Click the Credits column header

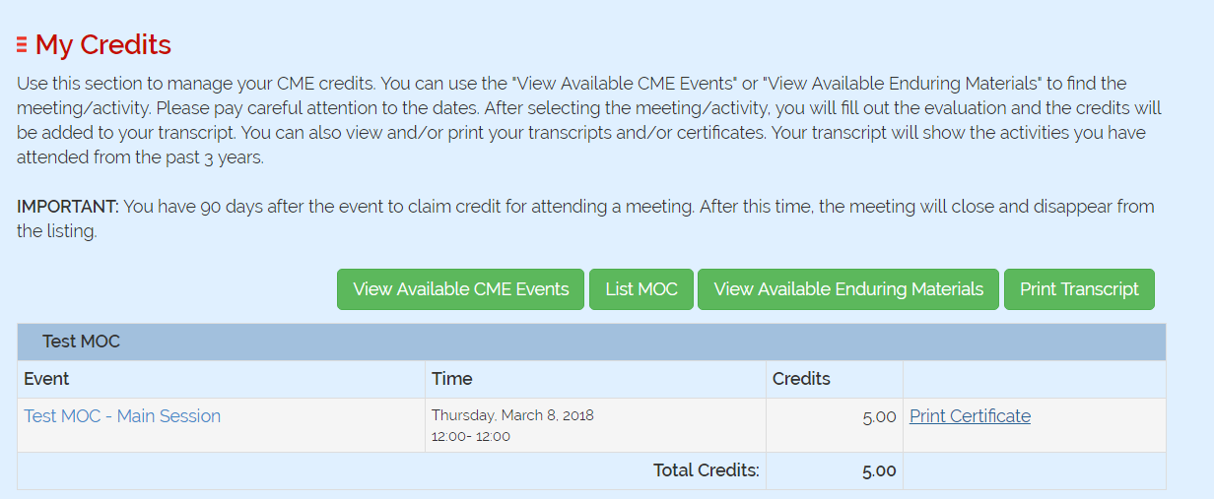click(x=801, y=379)
